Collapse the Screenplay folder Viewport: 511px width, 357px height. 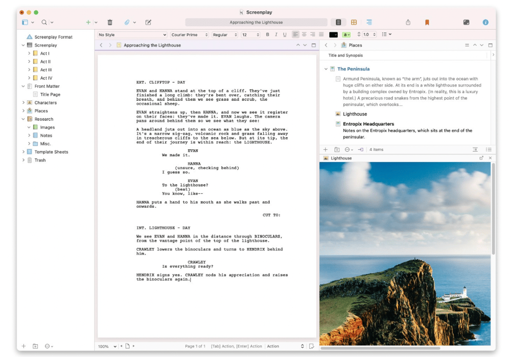tap(23, 45)
